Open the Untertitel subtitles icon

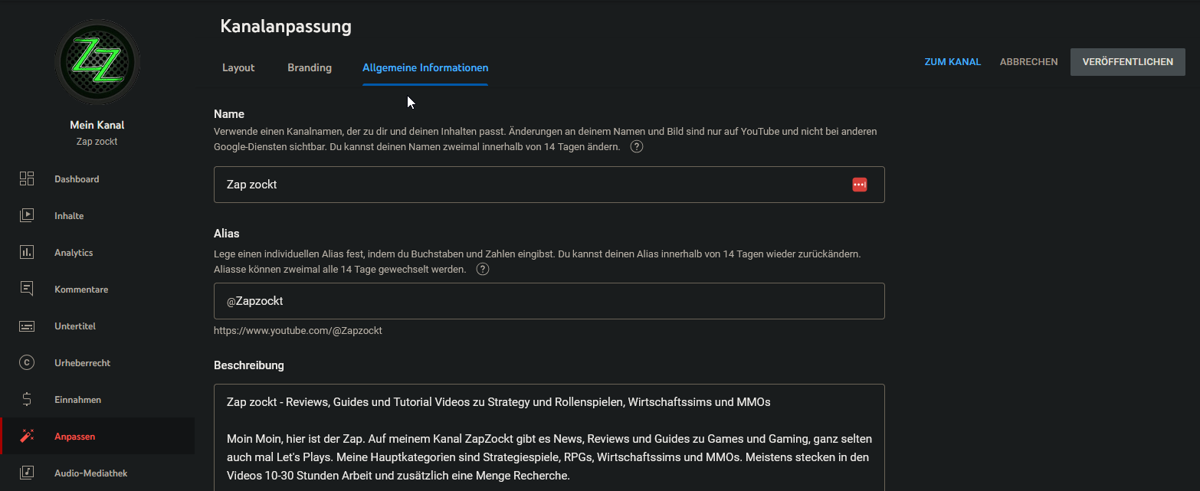(x=27, y=326)
